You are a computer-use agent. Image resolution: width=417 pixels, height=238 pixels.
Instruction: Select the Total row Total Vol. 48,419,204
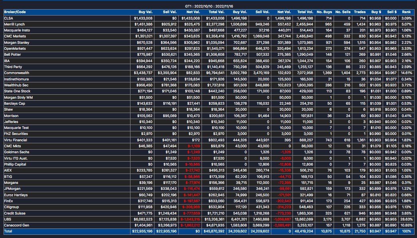(x=303, y=231)
